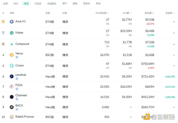The width and height of the screenshot is (178, 123).
Task: Open the Venus project link
Action: pos(19,53)
